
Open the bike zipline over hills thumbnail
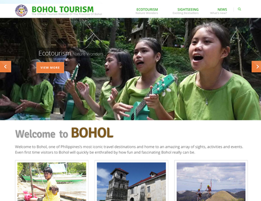pos(211,181)
